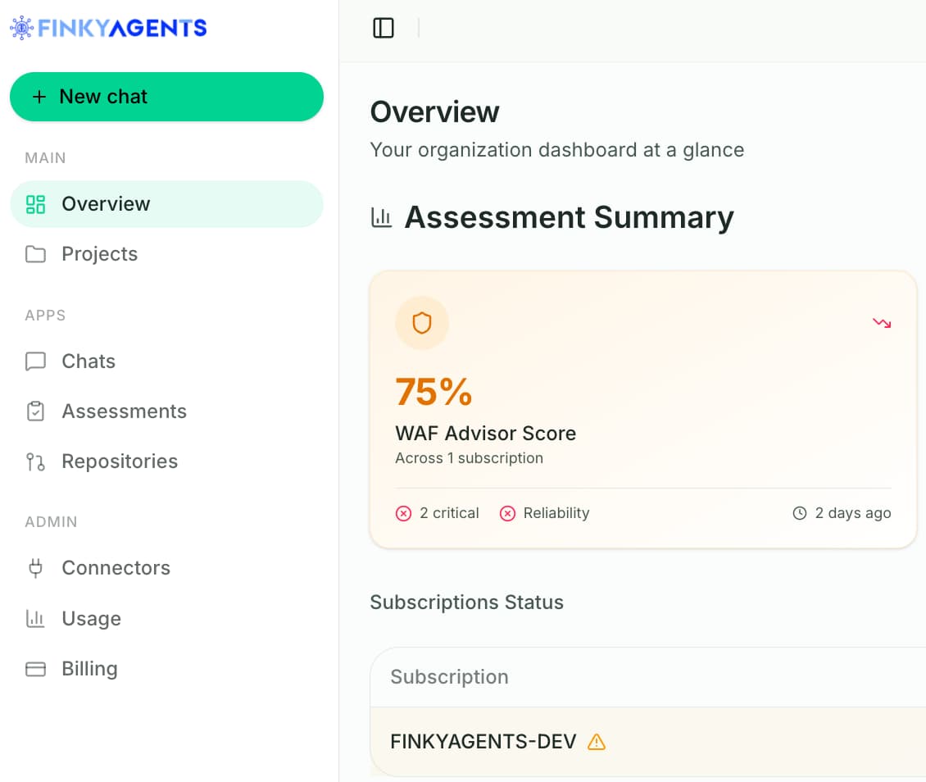This screenshot has height=782, width=926.
Task: Open the FINKYAGENTS-DEV subscription row
Action: coord(483,741)
